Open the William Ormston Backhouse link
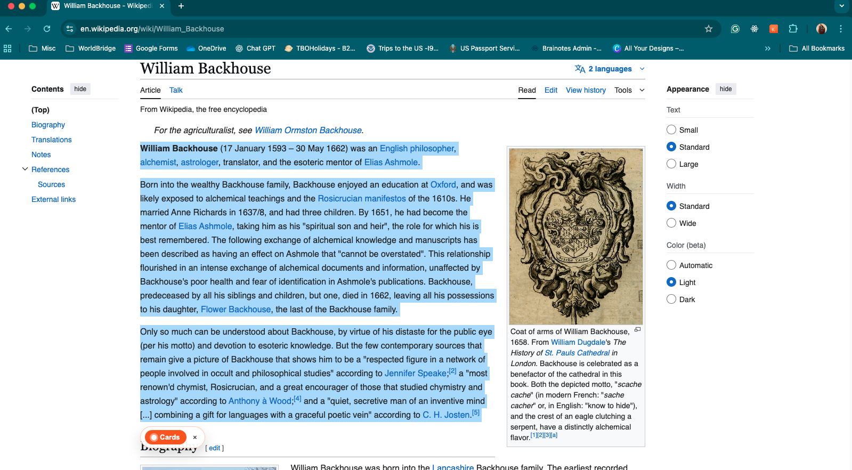Screen dimensions: 852x470 (x=308, y=131)
